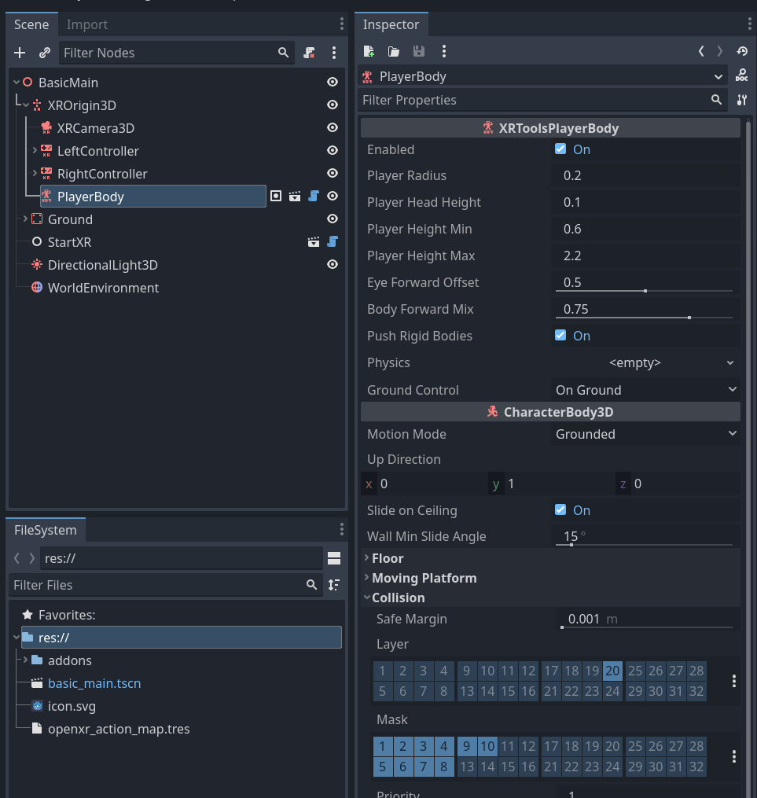The height and width of the screenshot is (798, 757).
Task: Expand the Floor section
Action: tap(385, 558)
